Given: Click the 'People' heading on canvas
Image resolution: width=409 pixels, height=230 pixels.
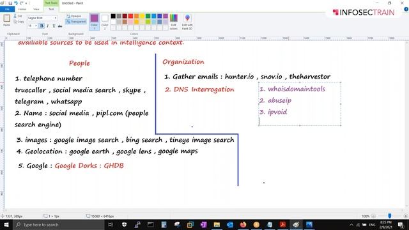Looking at the screenshot, I should tap(79, 63).
